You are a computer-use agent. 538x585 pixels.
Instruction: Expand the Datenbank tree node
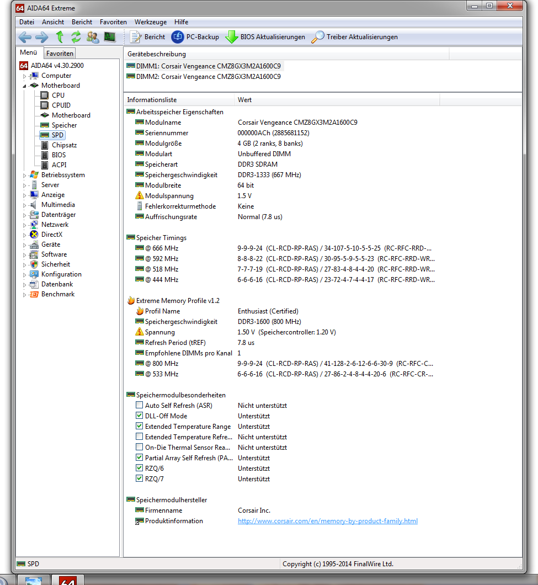tap(25, 285)
